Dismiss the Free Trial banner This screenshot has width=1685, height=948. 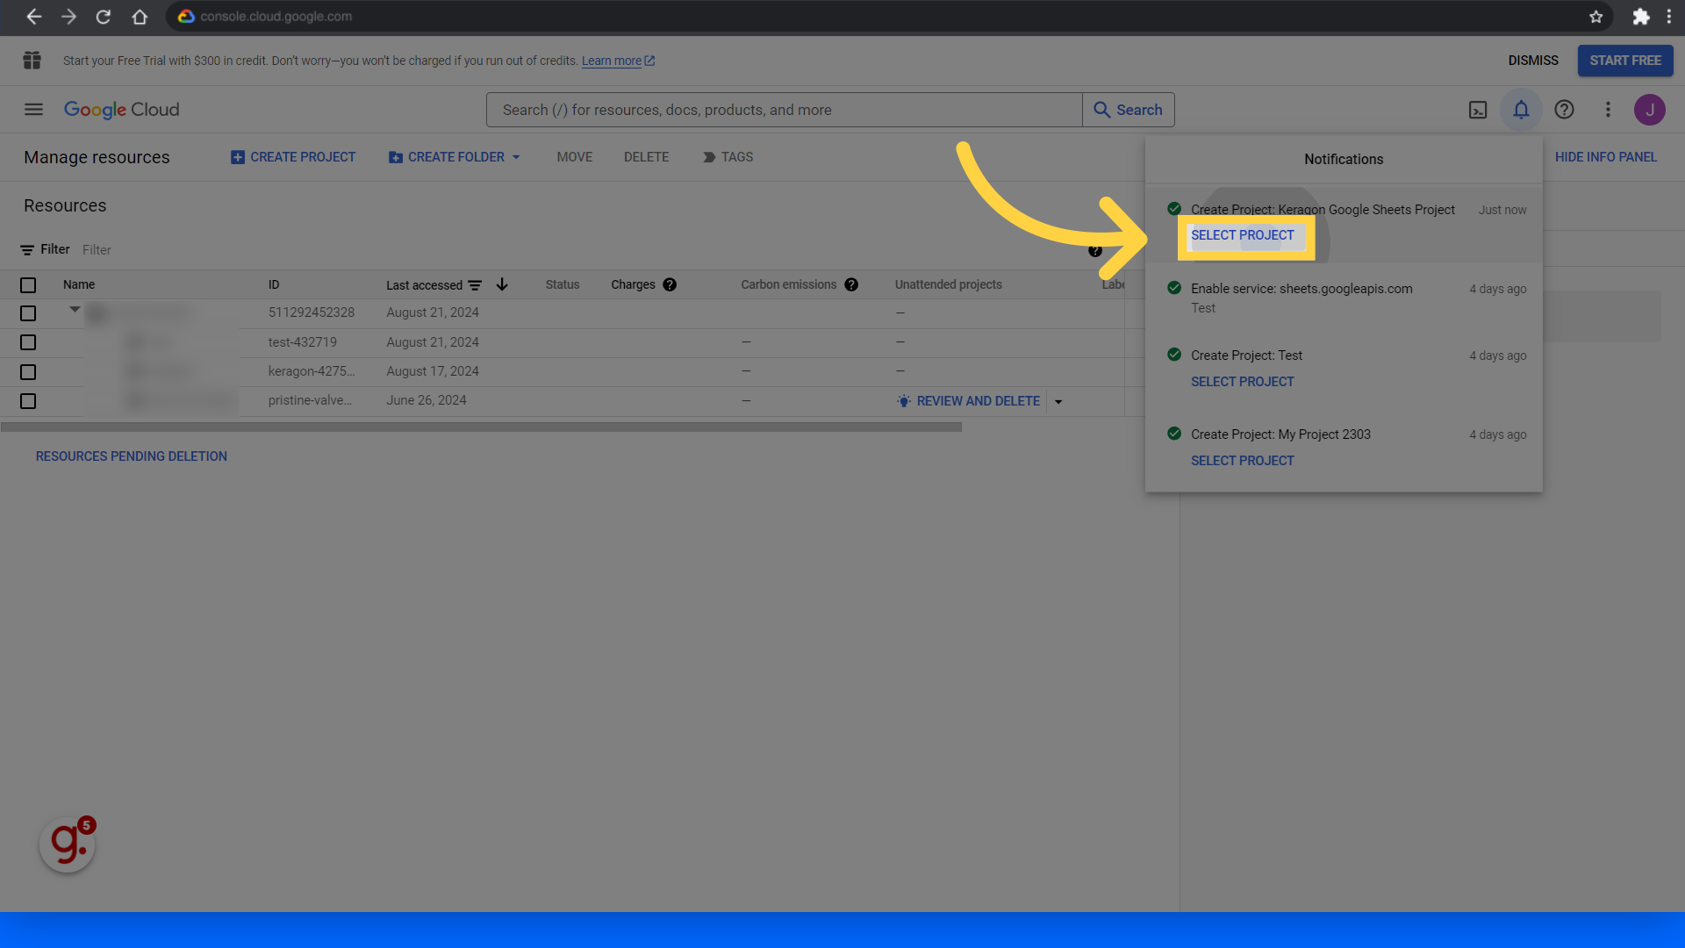(x=1533, y=61)
